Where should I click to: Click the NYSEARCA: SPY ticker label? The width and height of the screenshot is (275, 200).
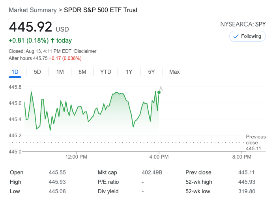point(243,24)
